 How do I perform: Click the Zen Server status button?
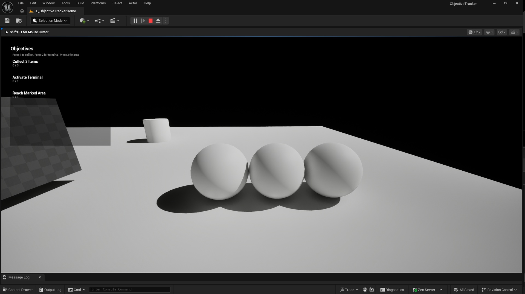pyautogui.click(x=424, y=290)
